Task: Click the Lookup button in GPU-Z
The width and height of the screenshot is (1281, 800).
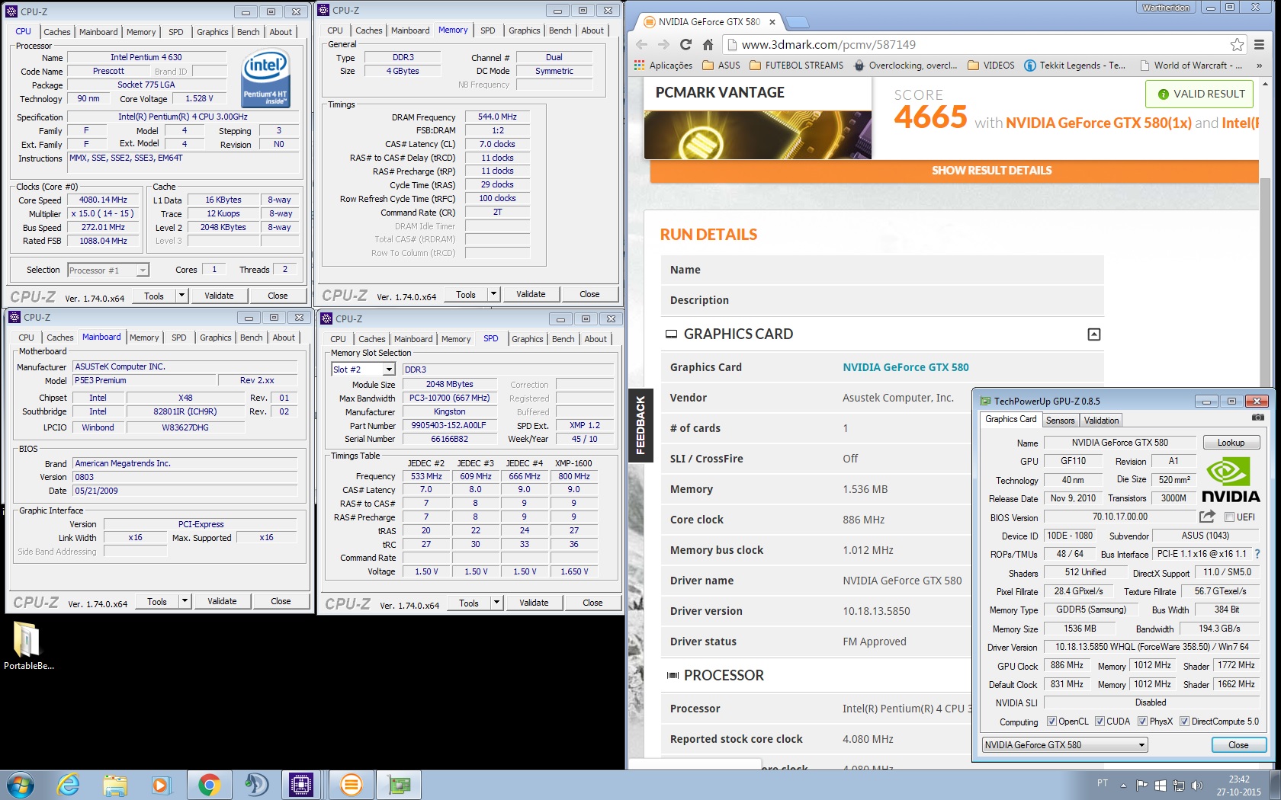Action: (1231, 443)
